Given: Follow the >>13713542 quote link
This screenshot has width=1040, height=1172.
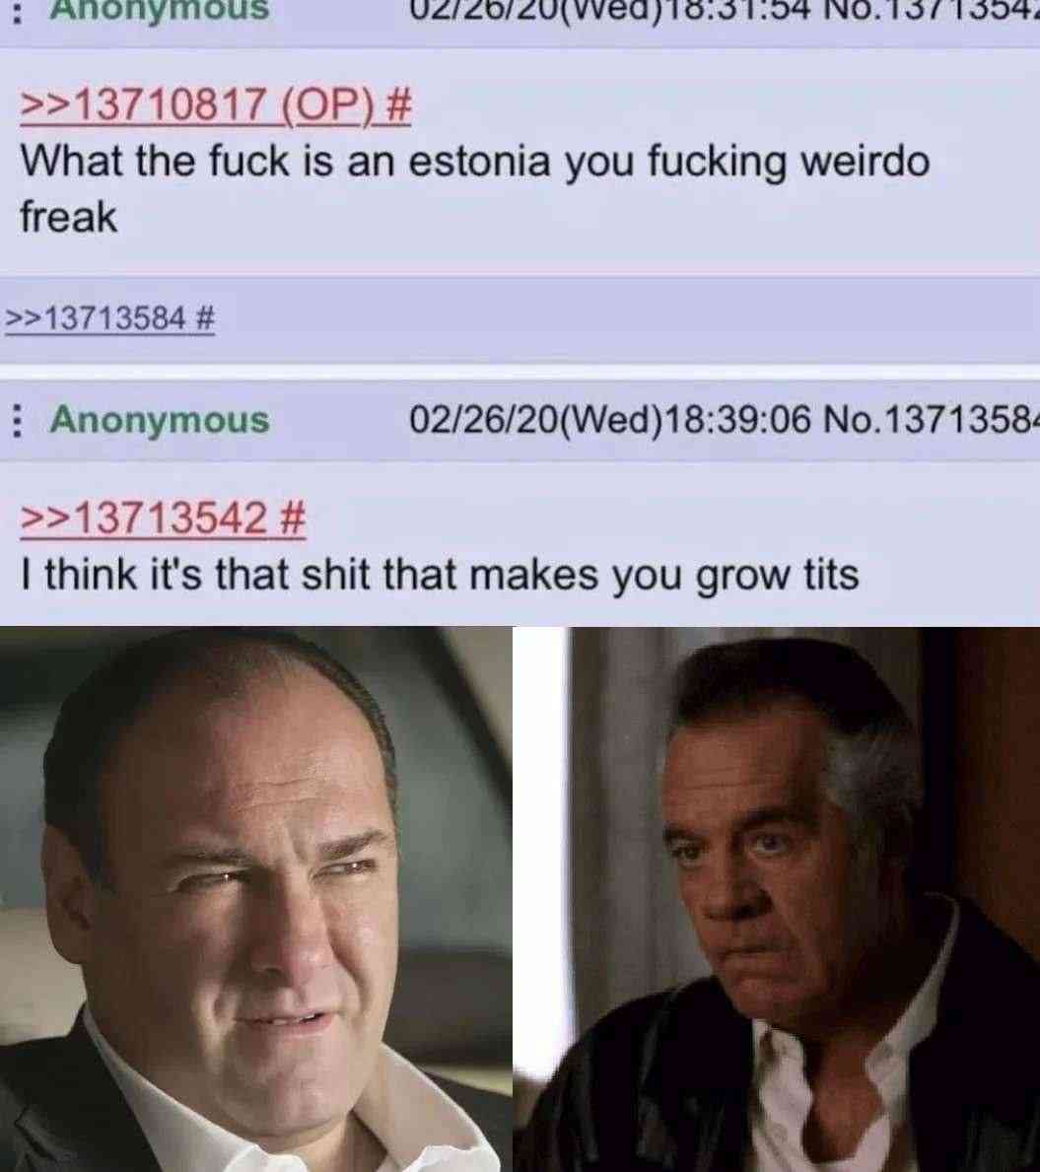Looking at the screenshot, I should pyautogui.click(x=144, y=517).
